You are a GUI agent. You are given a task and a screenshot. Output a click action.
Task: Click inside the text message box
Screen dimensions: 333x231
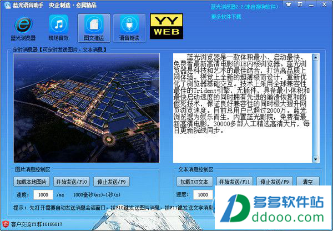(243, 108)
